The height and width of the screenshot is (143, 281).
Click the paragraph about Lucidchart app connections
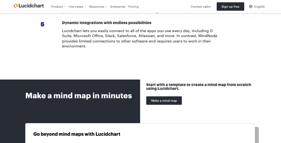click(x=140, y=39)
